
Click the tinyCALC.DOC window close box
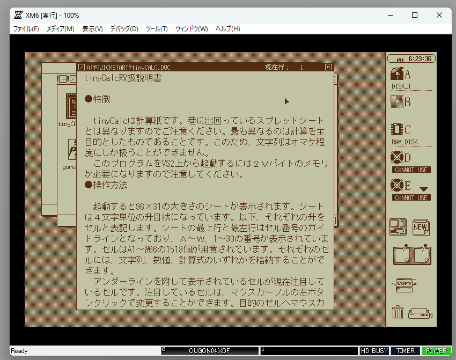pyautogui.click(x=82, y=67)
